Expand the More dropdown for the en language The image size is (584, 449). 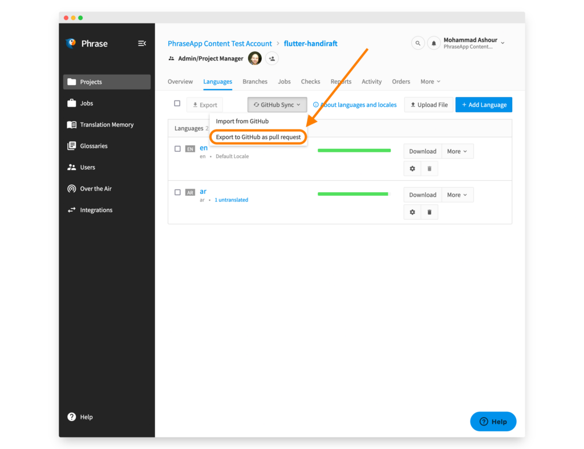point(457,151)
